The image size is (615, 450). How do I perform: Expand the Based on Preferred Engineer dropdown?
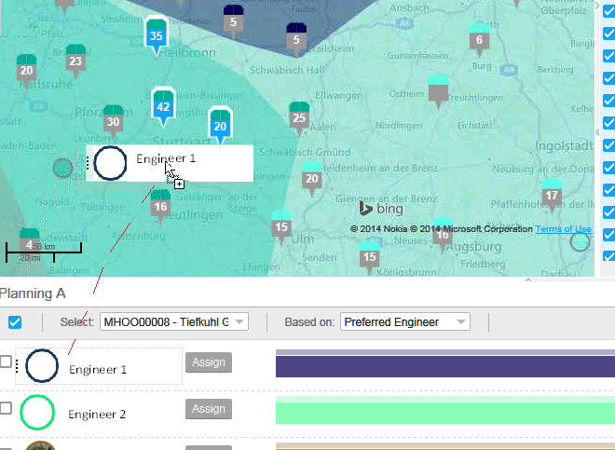(404, 322)
